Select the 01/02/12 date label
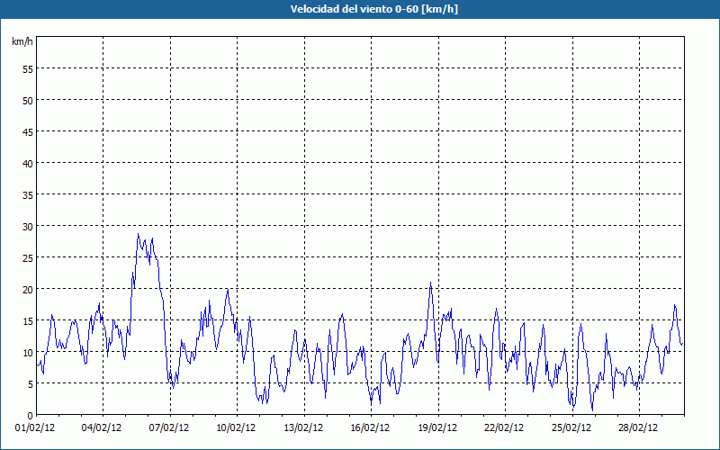720x450 pixels. (x=37, y=428)
